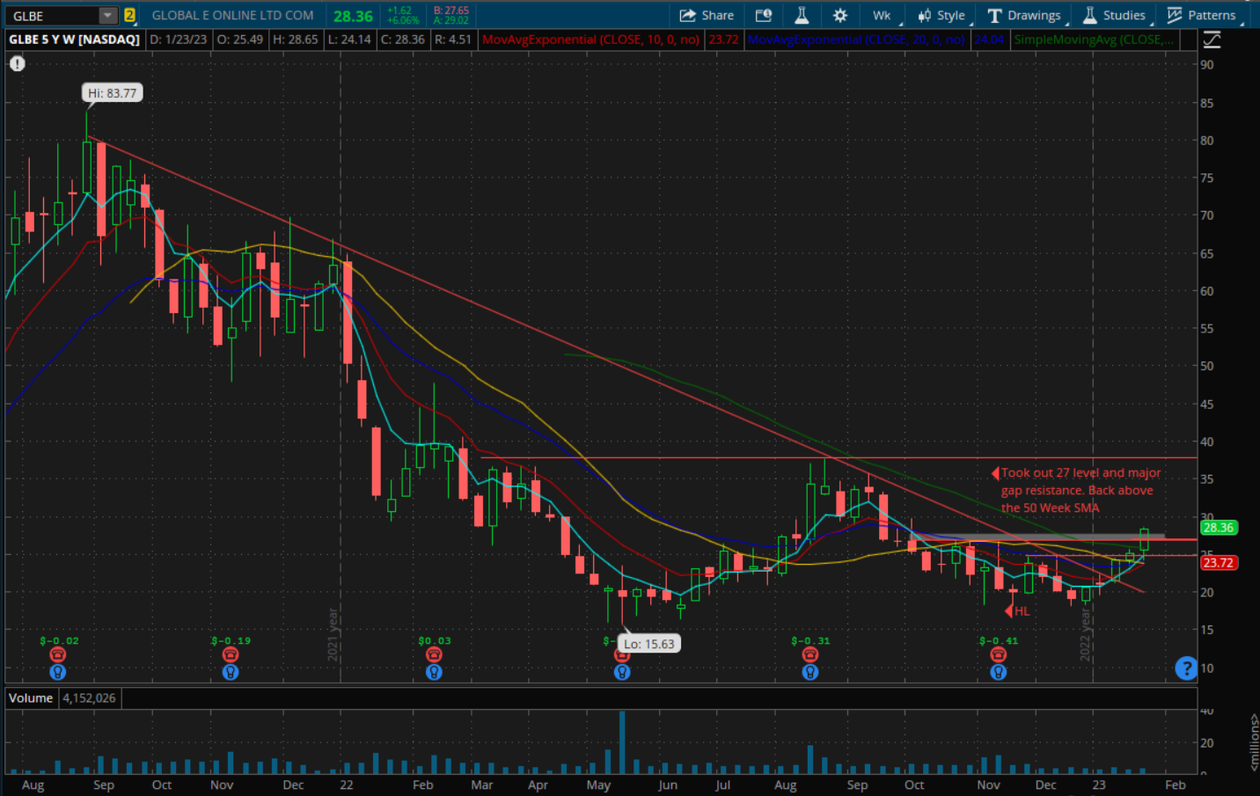Image resolution: width=1260 pixels, height=796 pixels.
Task: Change the Wk aggregation timeframe
Action: coord(883,15)
